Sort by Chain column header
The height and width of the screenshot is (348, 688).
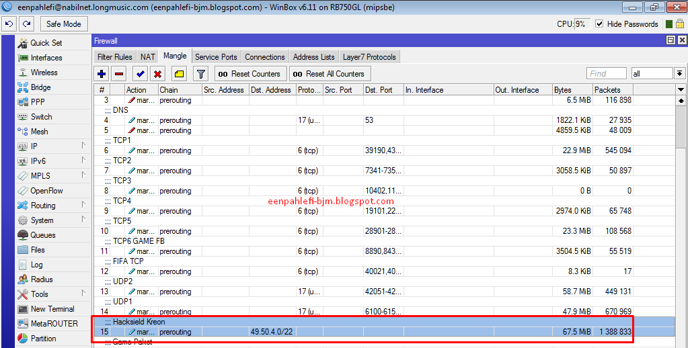[x=180, y=90]
